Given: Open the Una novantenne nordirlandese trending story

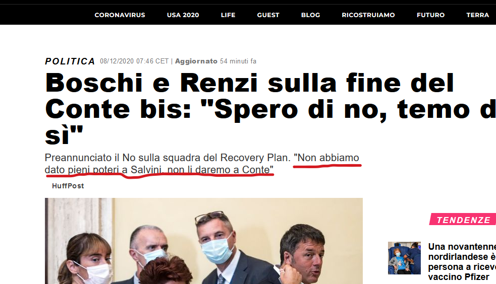Looking at the screenshot, I should point(462,262).
